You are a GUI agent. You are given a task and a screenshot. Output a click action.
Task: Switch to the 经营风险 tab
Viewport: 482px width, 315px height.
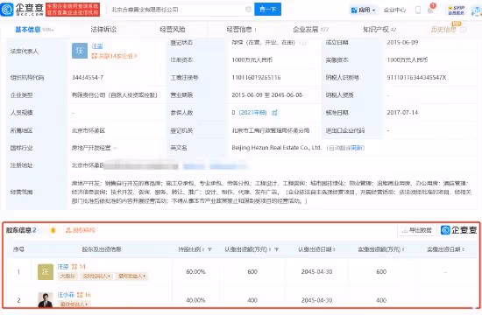(x=173, y=30)
